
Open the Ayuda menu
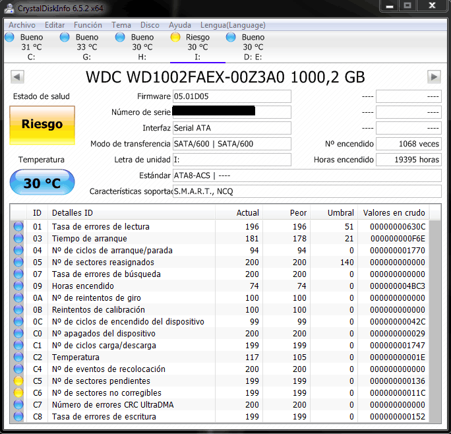(x=180, y=25)
